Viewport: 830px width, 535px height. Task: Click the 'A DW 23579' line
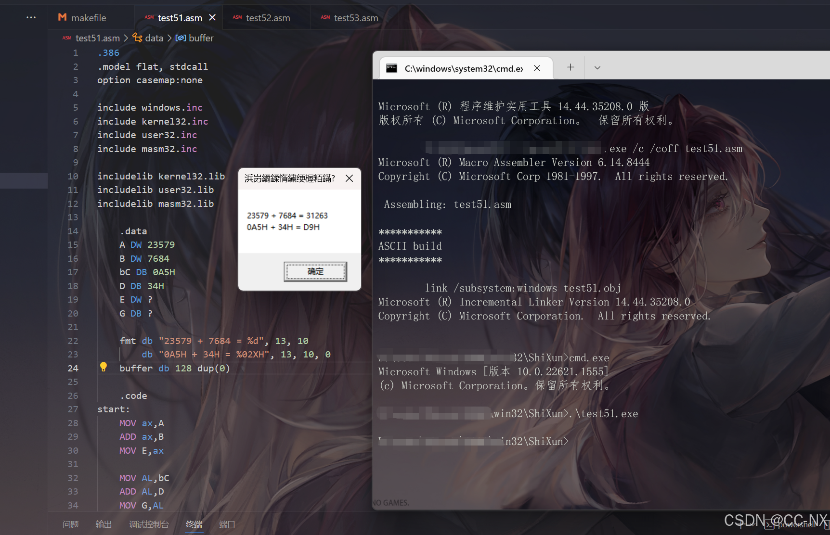click(x=147, y=245)
